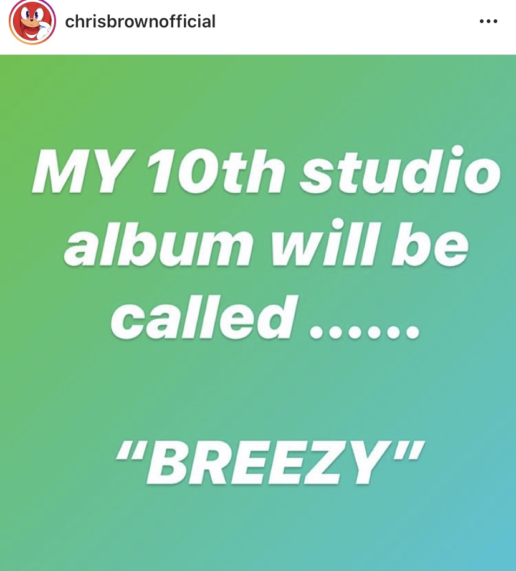
Task: Click the word "called" in the post
Action: click(x=204, y=317)
